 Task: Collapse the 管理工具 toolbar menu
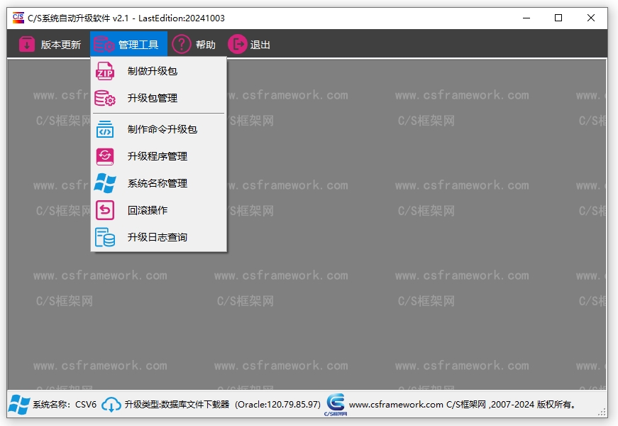tap(128, 45)
